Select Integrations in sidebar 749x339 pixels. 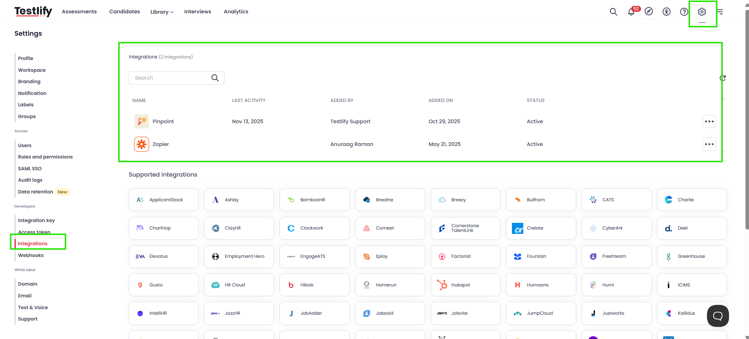tap(33, 244)
